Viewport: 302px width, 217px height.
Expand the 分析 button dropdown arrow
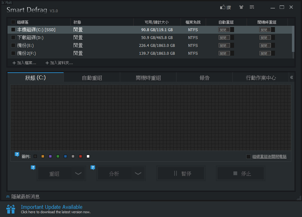tap(138, 174)
